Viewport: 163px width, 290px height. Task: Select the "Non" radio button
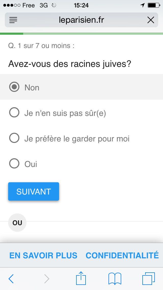point(14,87)
